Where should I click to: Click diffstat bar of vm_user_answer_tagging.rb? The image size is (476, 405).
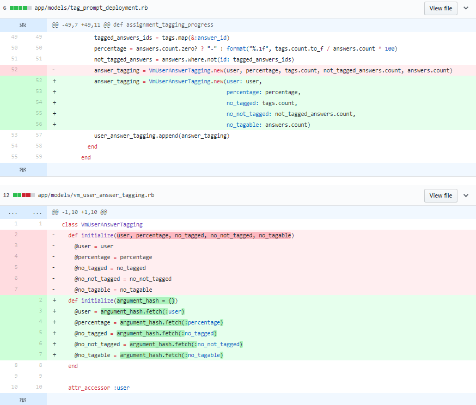point(23,195)
